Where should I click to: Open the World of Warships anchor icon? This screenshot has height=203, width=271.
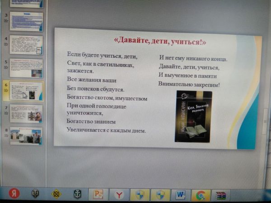coord(77,194)
